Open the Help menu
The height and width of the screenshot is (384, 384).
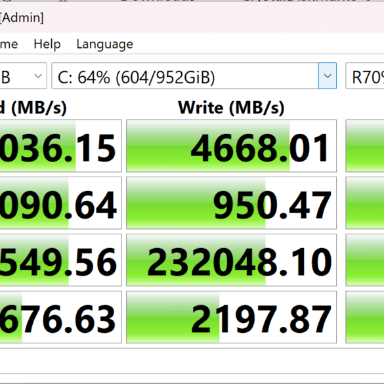click(47, 45)
